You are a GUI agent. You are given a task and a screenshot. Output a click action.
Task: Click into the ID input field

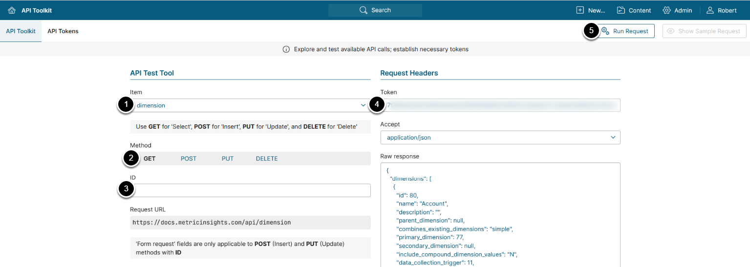click(x=250, y=190)
